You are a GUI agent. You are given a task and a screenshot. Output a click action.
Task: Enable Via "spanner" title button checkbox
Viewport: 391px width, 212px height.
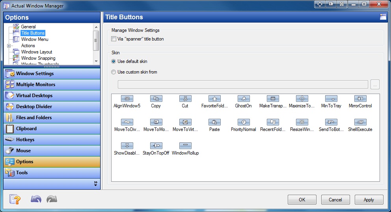click(x=114, y=39)
